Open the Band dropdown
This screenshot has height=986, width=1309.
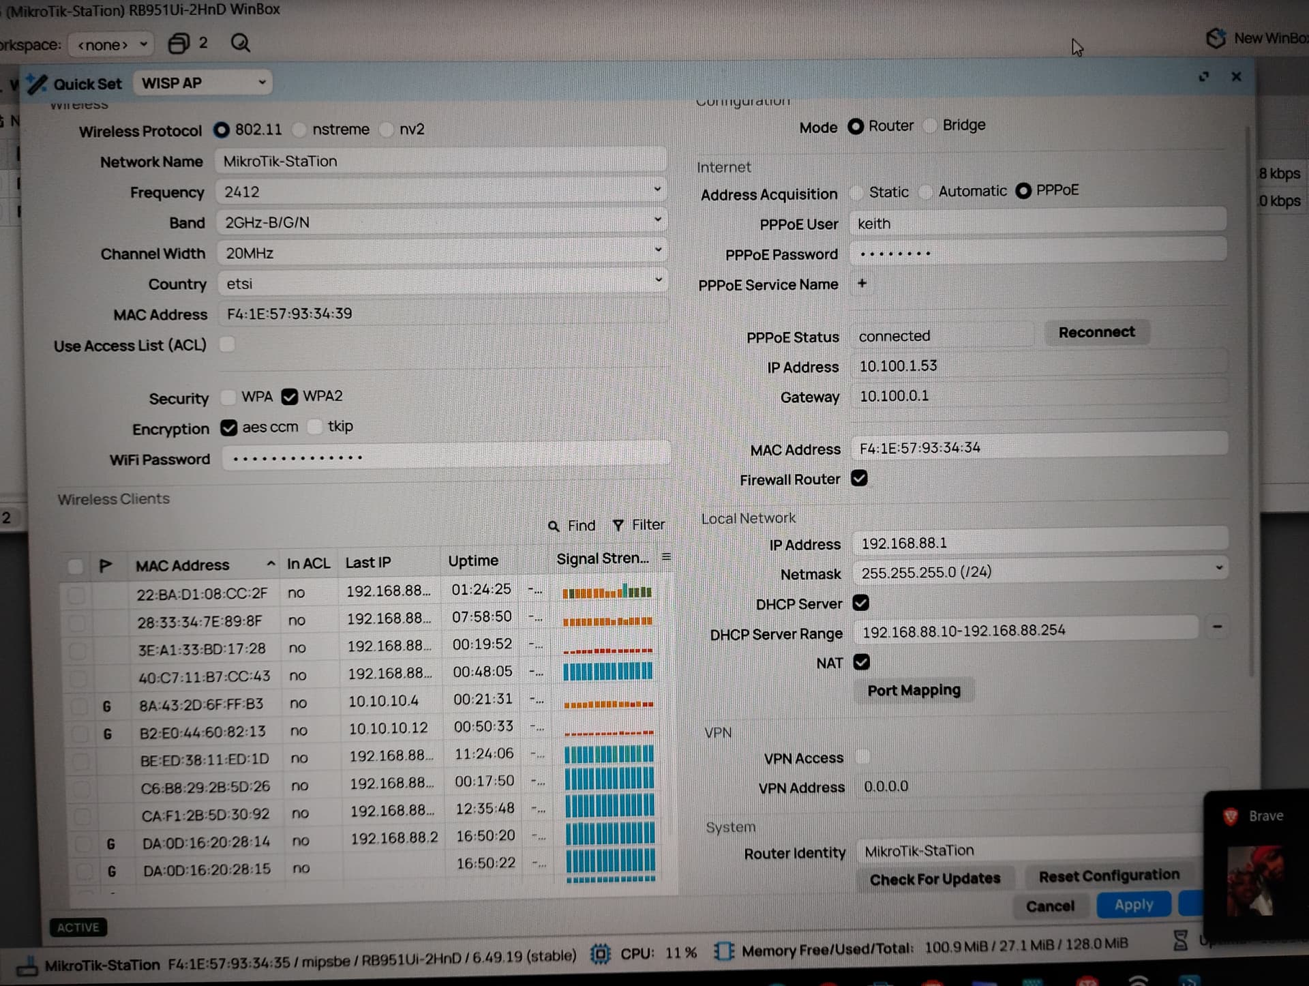[657, 220]
